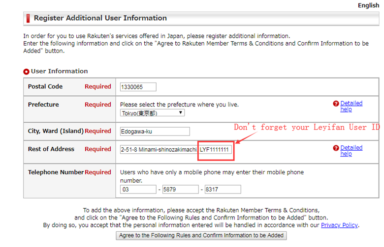Screen dimensions: 384x247
Task: Open the Privacy Policy link
Action: tap(339, 225)
